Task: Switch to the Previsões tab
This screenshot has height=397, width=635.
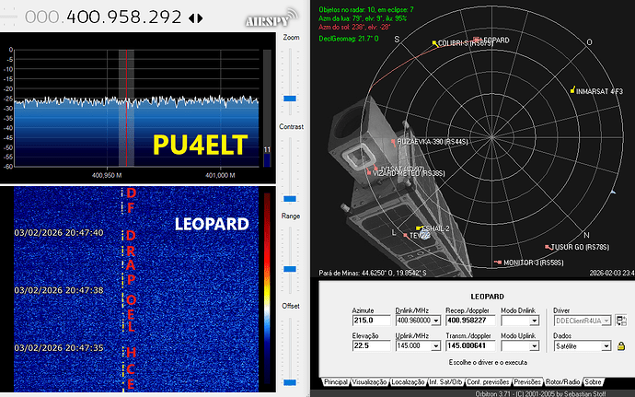Action: [527, 381]
